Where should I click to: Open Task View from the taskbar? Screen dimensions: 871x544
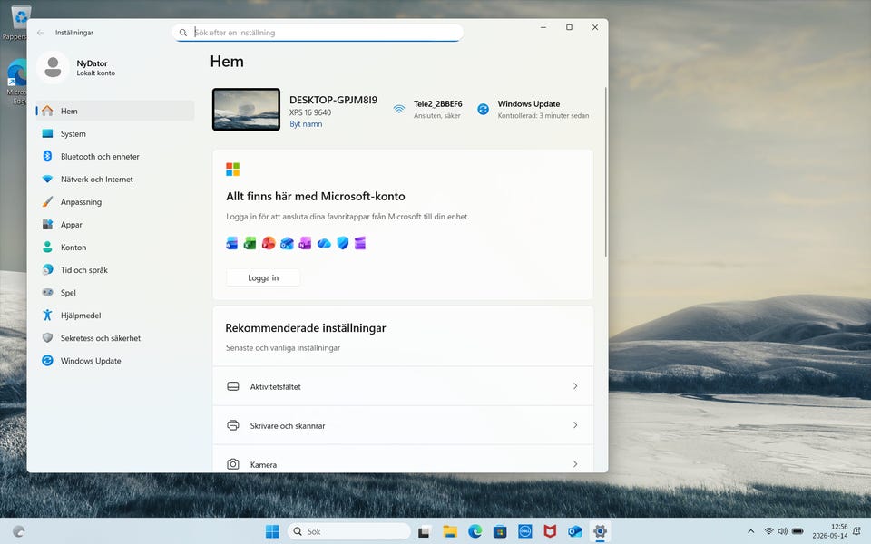click(x=425, y=532)
